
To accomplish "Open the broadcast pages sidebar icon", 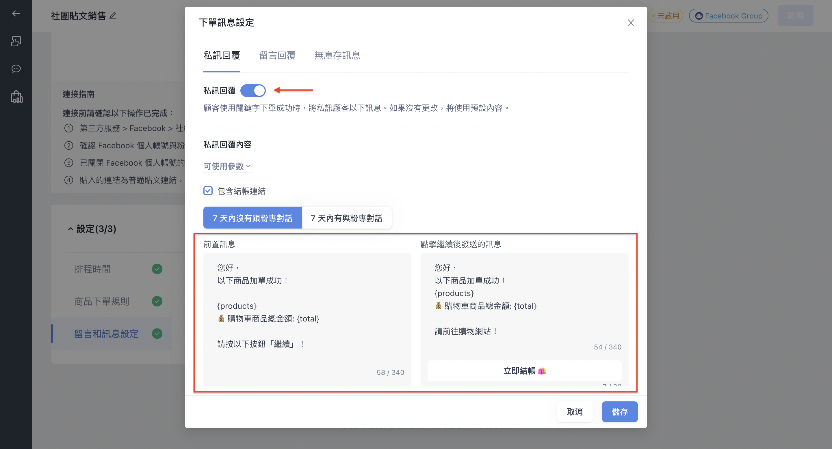I will 16,41.
